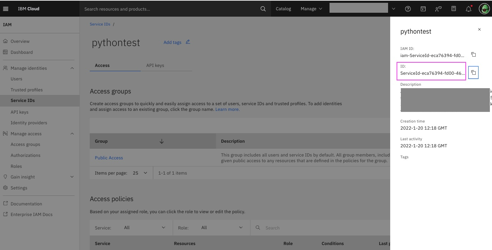The width and height of the screenshot is (492, 250).
Task: Go to Users in the sidebar
Action: click(16, 79)
